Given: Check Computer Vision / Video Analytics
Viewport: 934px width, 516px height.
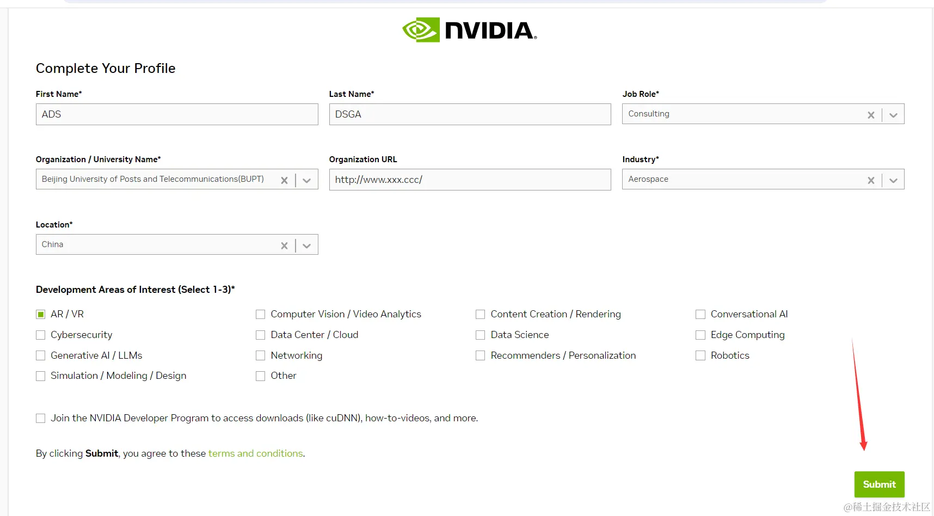Looking at the screenshot, I should click(x=260, y=314).
